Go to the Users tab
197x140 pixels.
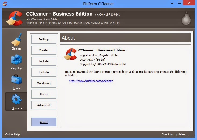(44, 94)
